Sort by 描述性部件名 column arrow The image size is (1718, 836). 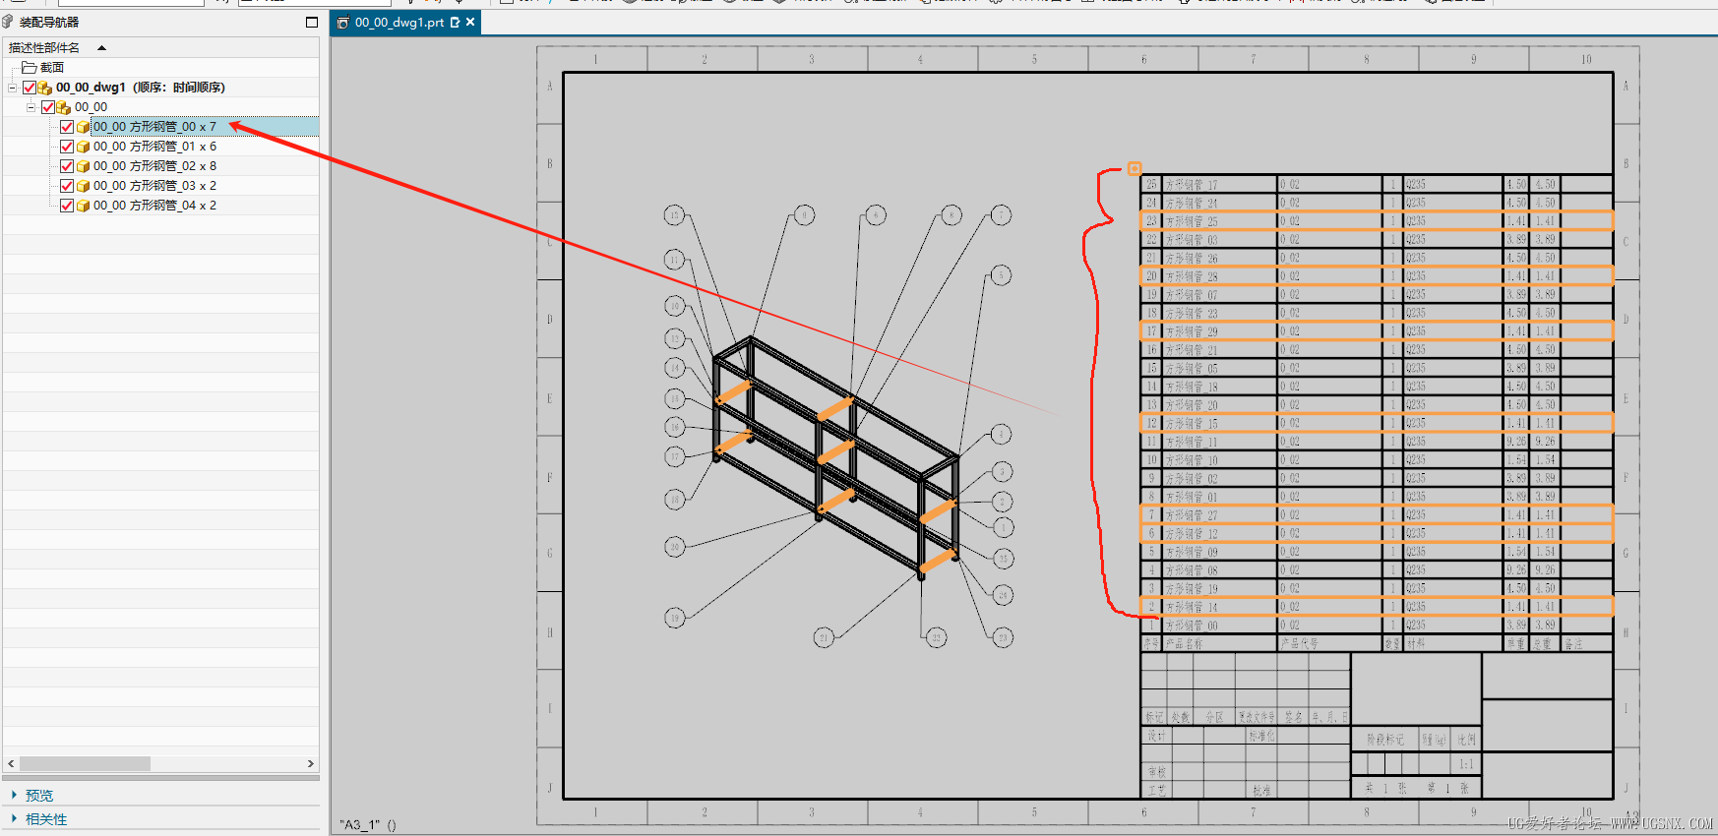click(x=101, y=47)
